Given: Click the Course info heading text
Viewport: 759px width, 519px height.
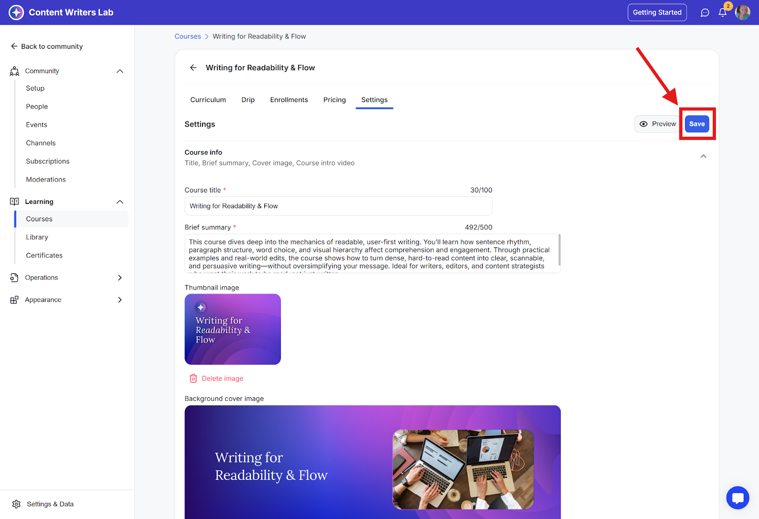Looking at the screenshot, I should click(203, 153).
